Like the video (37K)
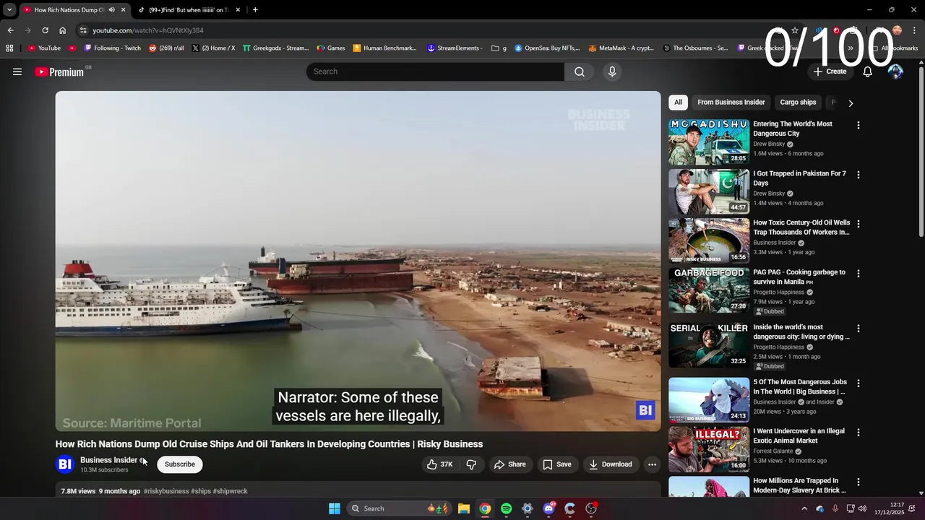The width and height of the screenshot is (925, 520). (440, 464)
